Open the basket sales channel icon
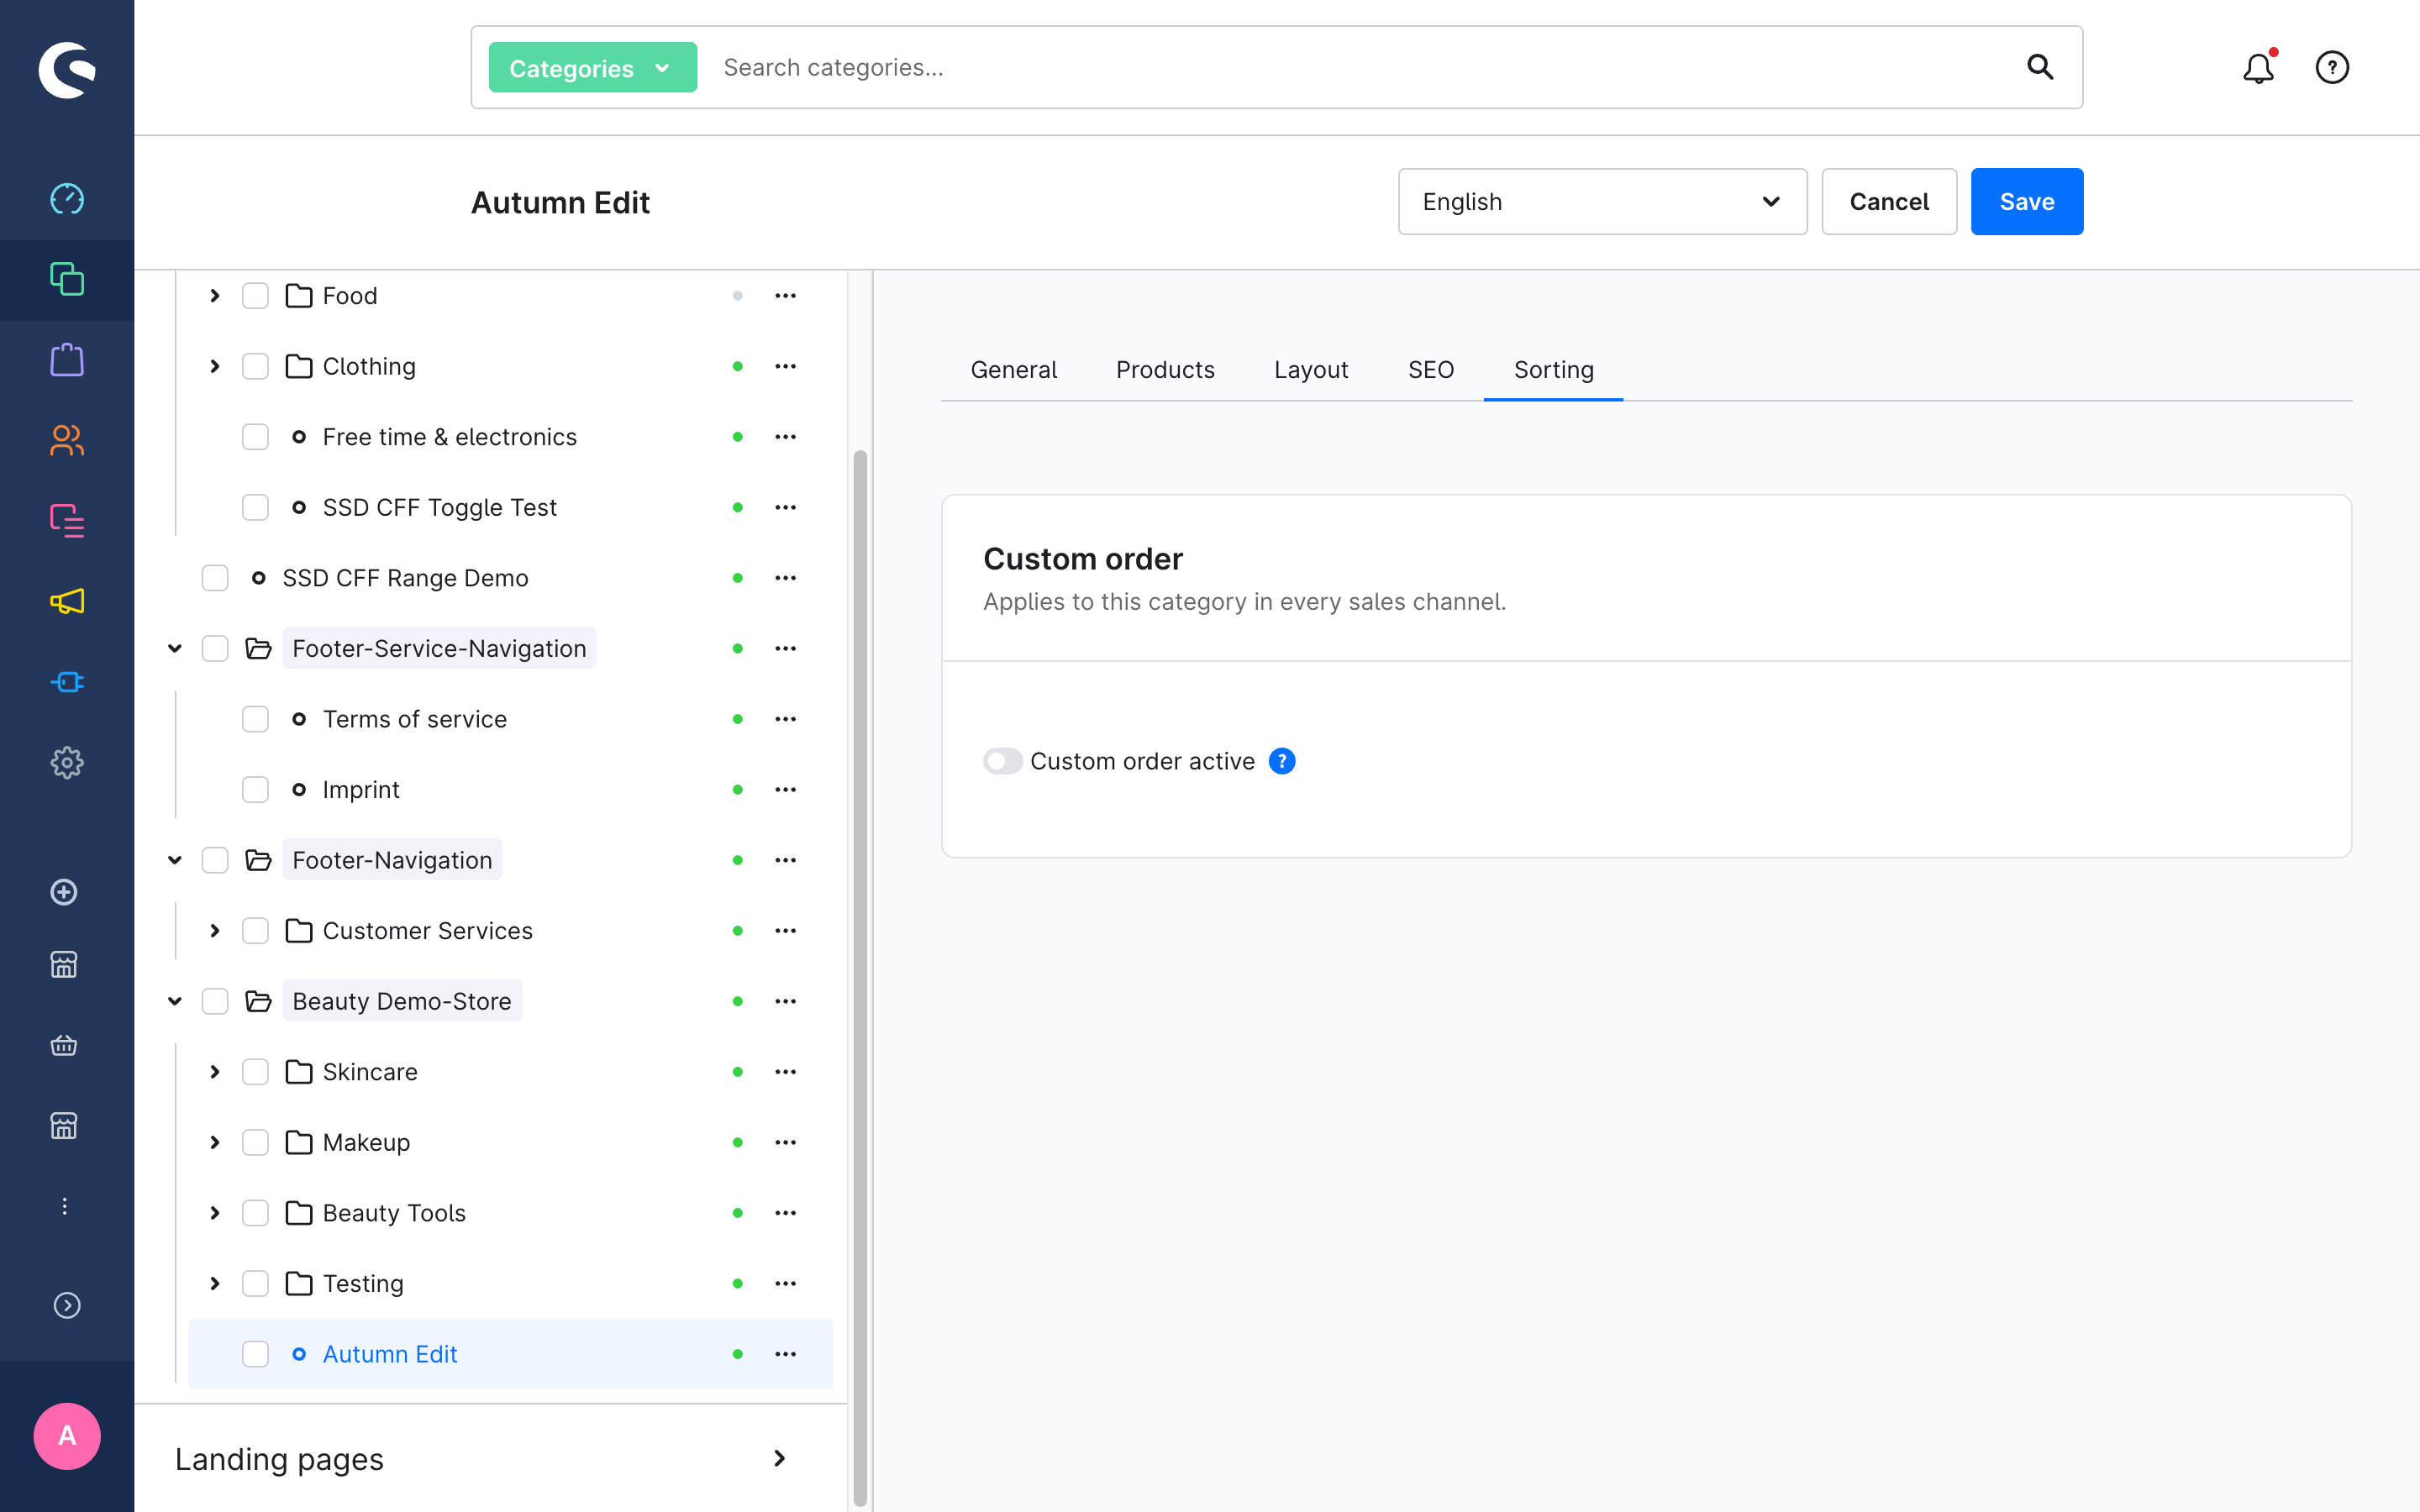 pyautogui.click(x=64, y=1046)
